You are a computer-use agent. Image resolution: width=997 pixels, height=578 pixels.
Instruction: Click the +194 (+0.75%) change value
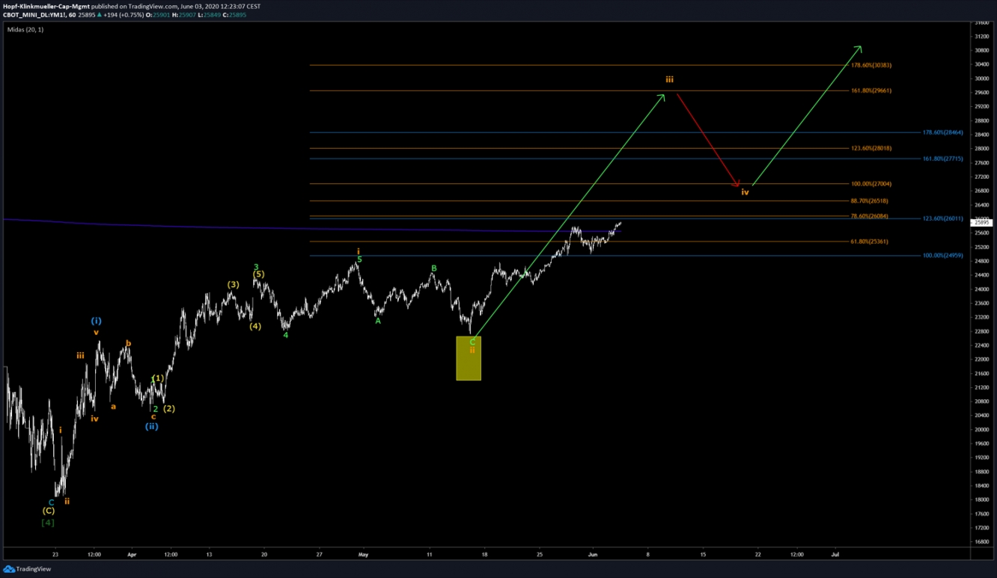tap(123, 14)
